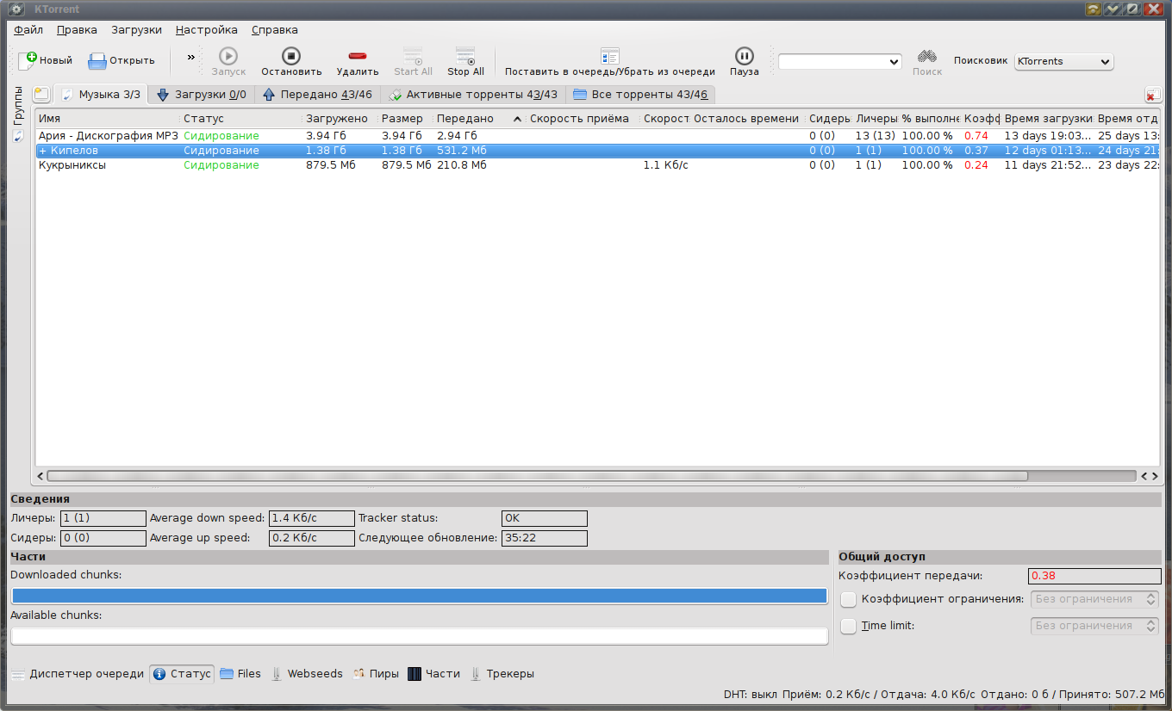Viewport: 1172px width, 711px height.
Task: Click the Запуск start icon
Action: click(x=228, y=56)
